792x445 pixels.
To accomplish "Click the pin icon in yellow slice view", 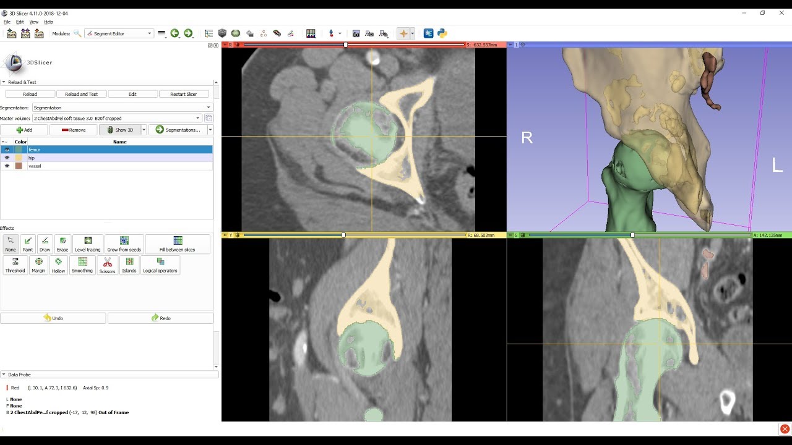I will [225, 235].
